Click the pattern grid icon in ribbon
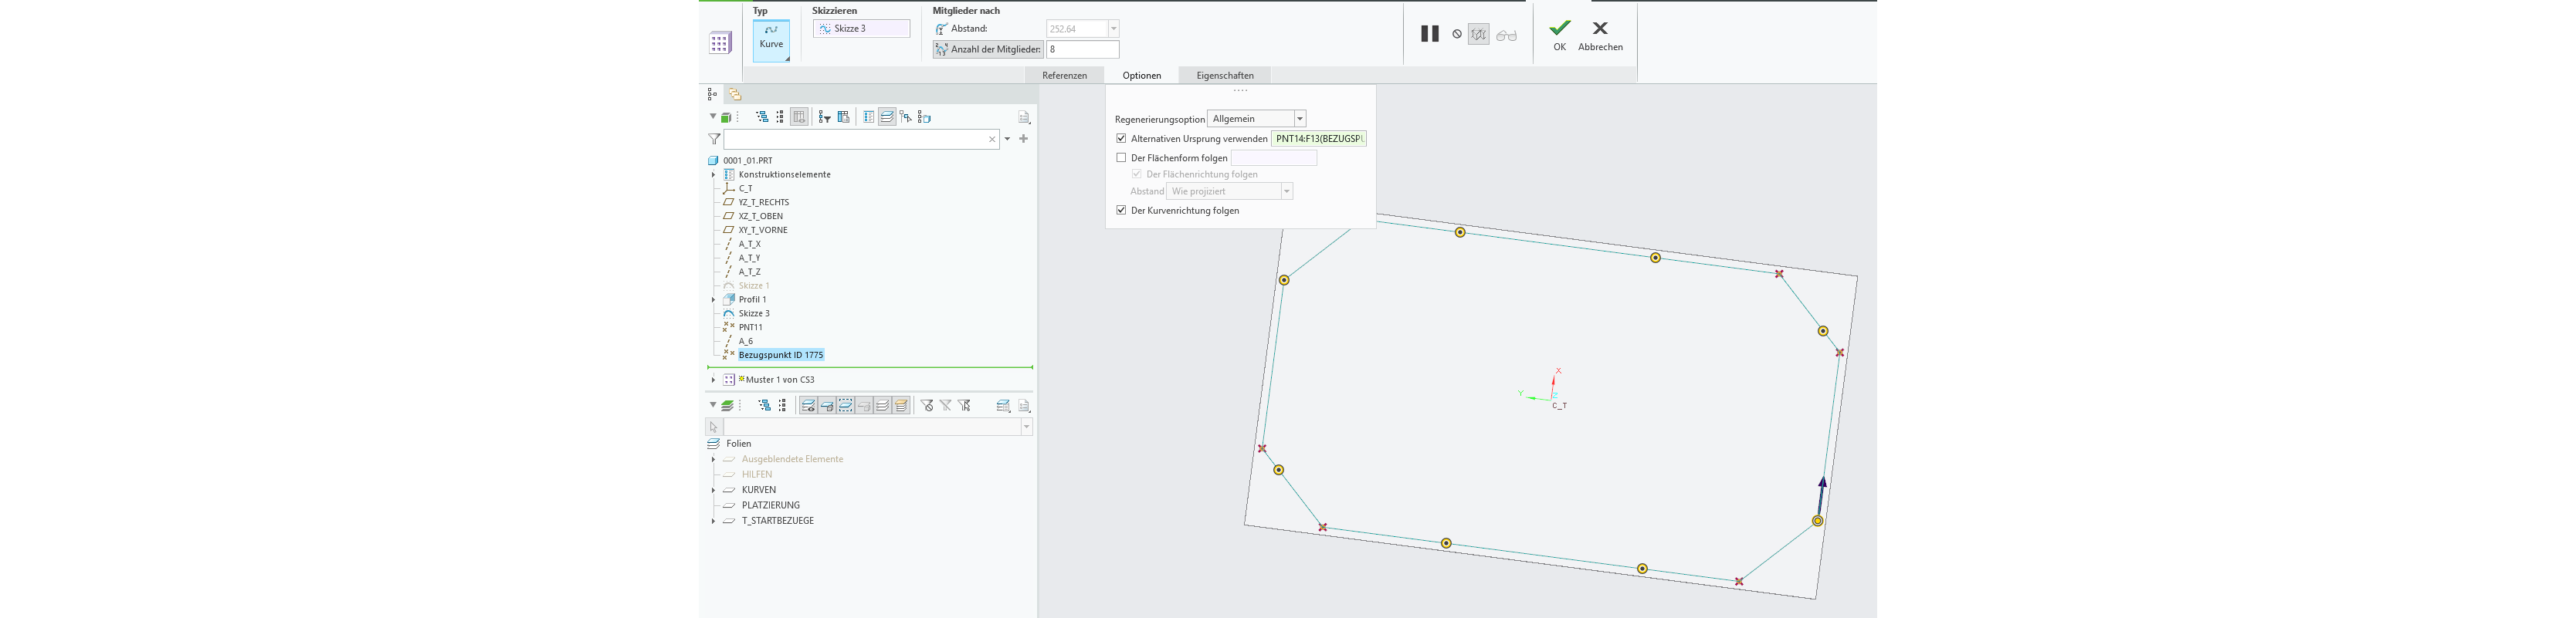The image size is (2576, 618). [720, 43]
